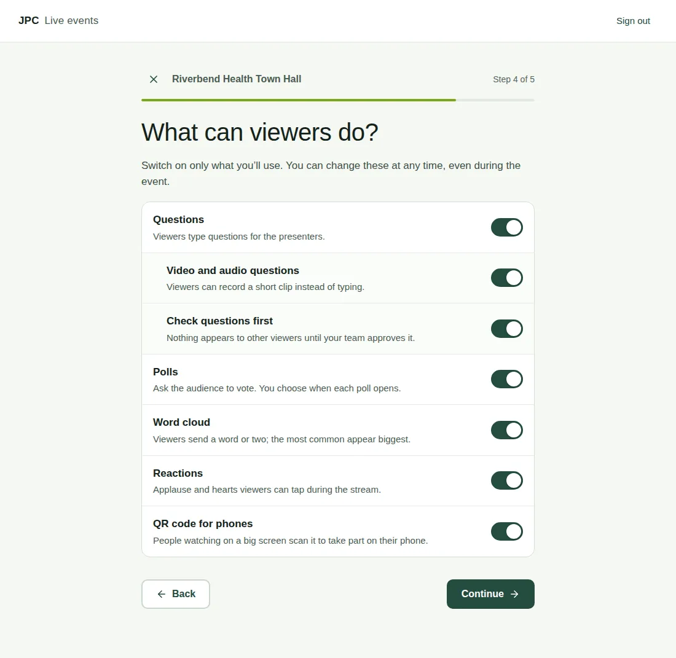Go back with the Back button
This screenshot has width=676, height=658.
point(176,593)
